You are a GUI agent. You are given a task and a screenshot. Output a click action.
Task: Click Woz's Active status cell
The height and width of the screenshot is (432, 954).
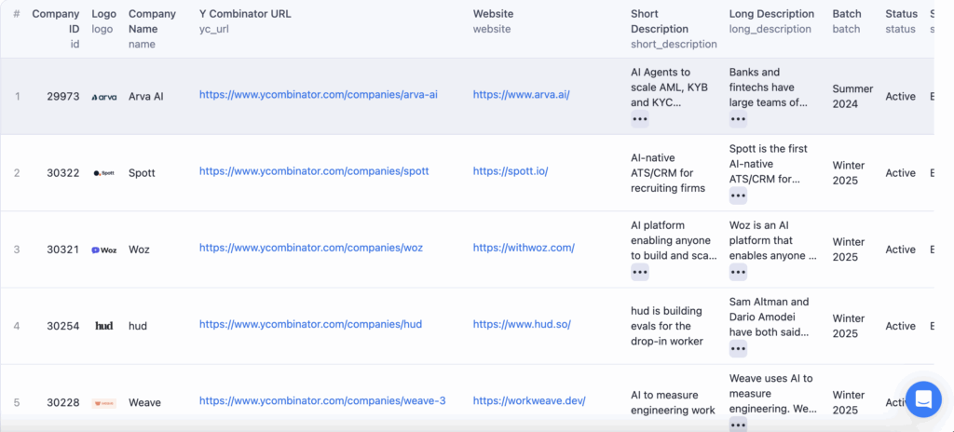click(901, 250)
